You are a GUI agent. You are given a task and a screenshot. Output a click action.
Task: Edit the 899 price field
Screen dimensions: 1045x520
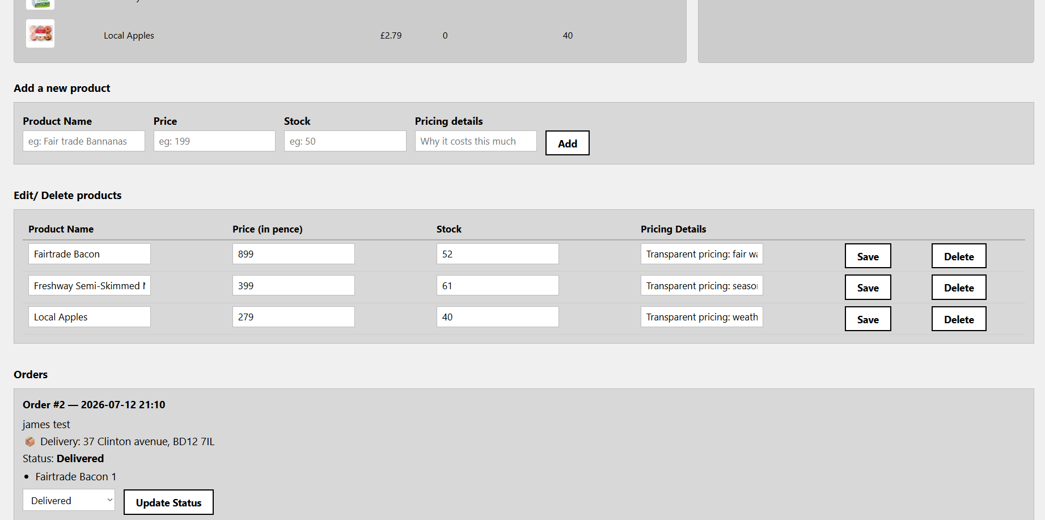[294, 254]
